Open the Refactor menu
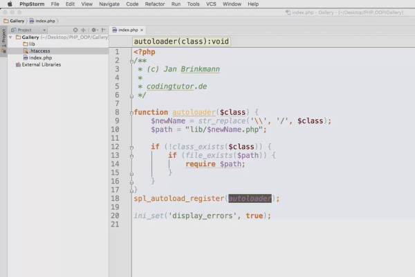 point(154,4)
